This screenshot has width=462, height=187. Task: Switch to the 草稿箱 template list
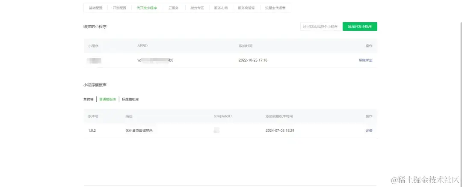89,99
